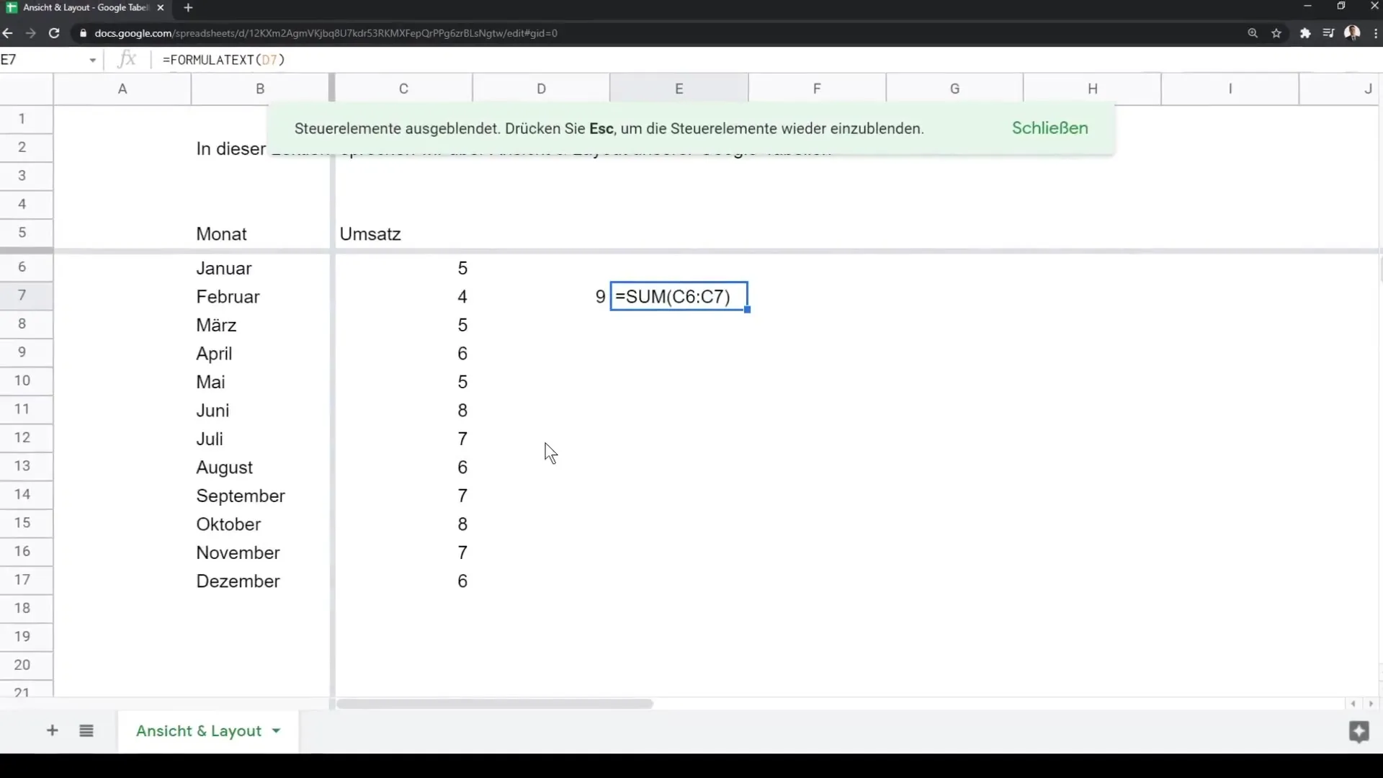Bookmark this page with the star icon
1383x778 pixels.
pyautogui.click(x=1276, y=33)
